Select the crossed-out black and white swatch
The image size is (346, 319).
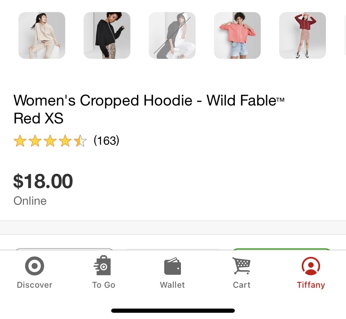[x=172, y=35]
